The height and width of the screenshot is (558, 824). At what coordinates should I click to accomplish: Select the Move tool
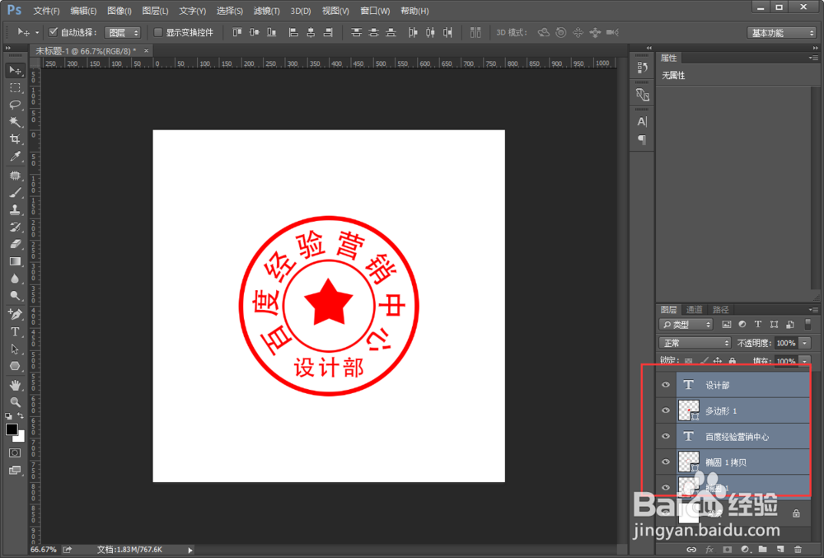15,70
